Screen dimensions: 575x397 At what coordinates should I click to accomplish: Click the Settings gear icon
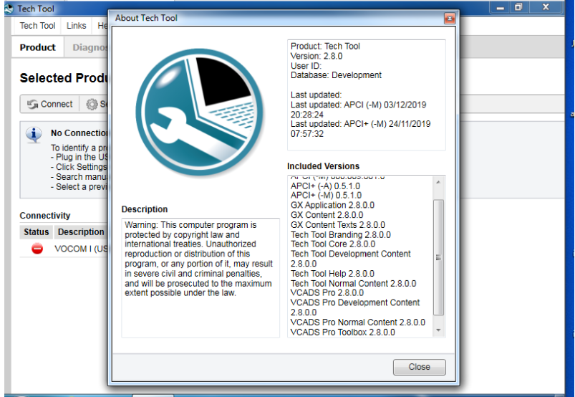tap(92, 104)
